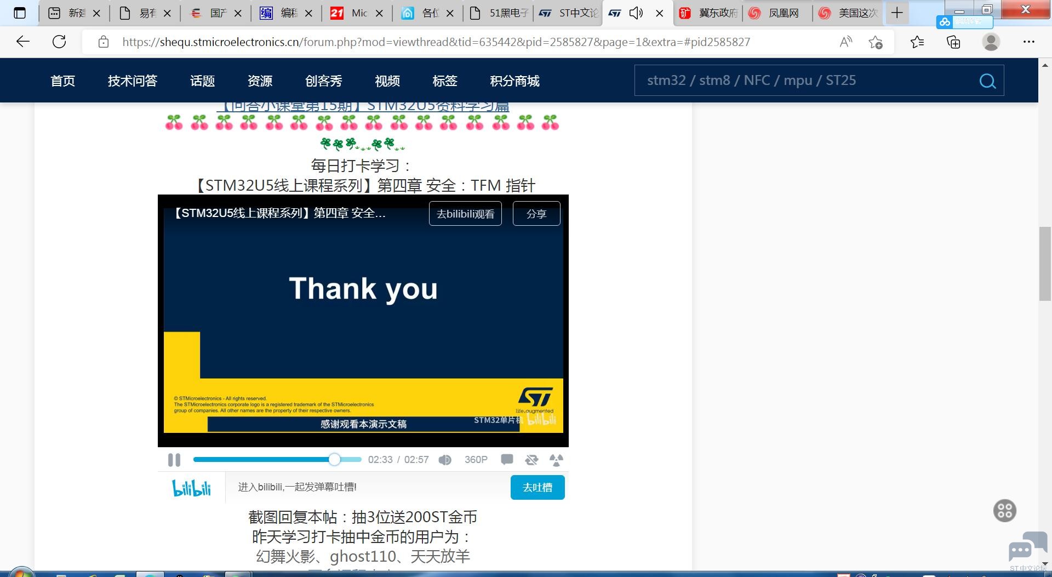Image resolution: width=1052 pixels, height=577 pixels.
Task: Click the read aloud icon
Action: [x=846, y=42]
